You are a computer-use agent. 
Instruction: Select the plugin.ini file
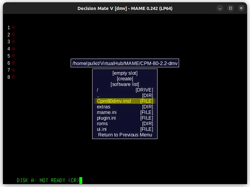(125, 118)
